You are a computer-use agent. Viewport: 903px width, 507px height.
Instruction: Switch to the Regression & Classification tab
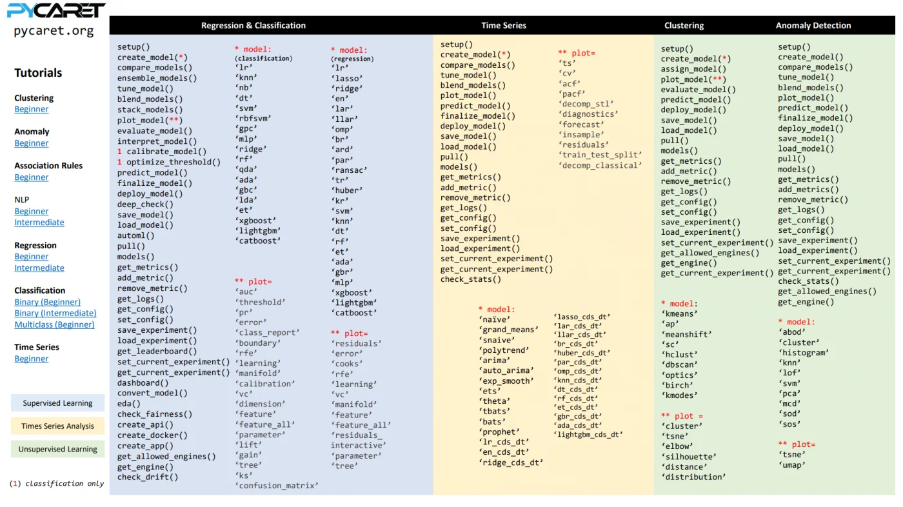coord(253,25)
